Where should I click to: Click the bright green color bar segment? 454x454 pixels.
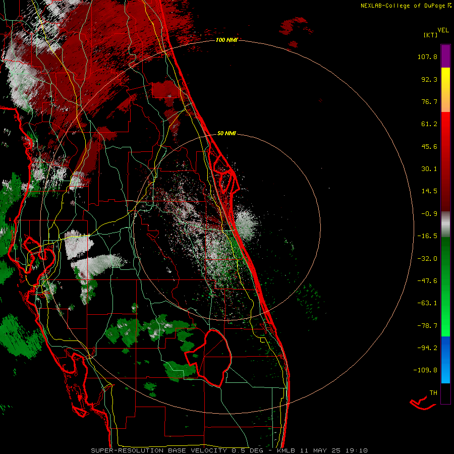click(445, 313)
